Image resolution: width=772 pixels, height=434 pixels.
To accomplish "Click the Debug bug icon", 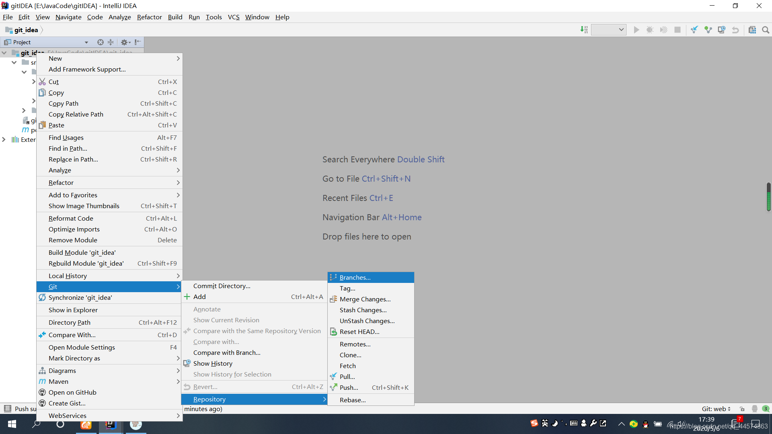I will (x=650, y=30).
